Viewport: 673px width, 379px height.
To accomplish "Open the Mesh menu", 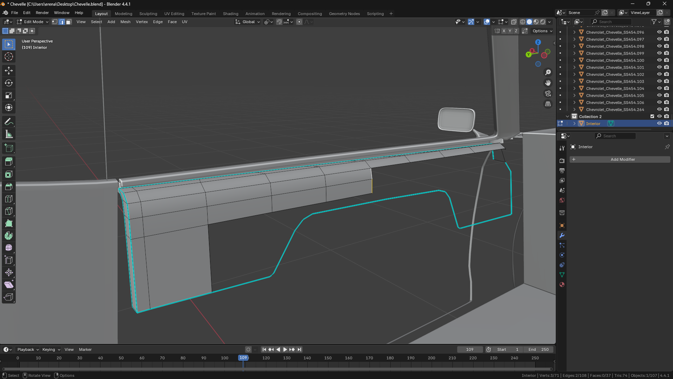I will tap(125, 22).
